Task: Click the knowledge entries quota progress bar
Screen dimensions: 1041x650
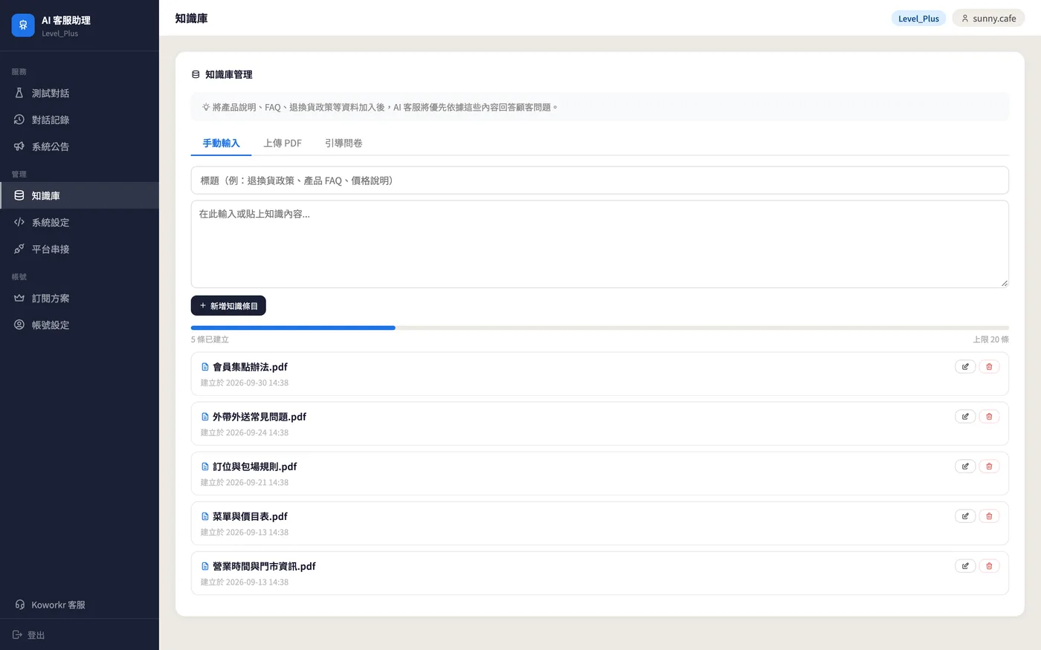Action: click(x=599, y=328)
